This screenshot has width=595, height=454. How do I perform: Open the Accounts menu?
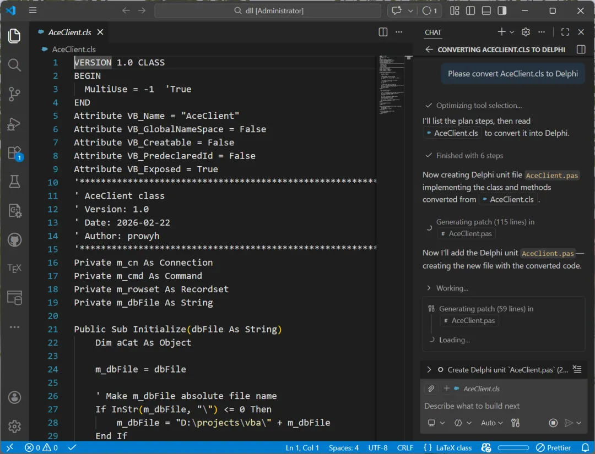click(x=14, y=397)
